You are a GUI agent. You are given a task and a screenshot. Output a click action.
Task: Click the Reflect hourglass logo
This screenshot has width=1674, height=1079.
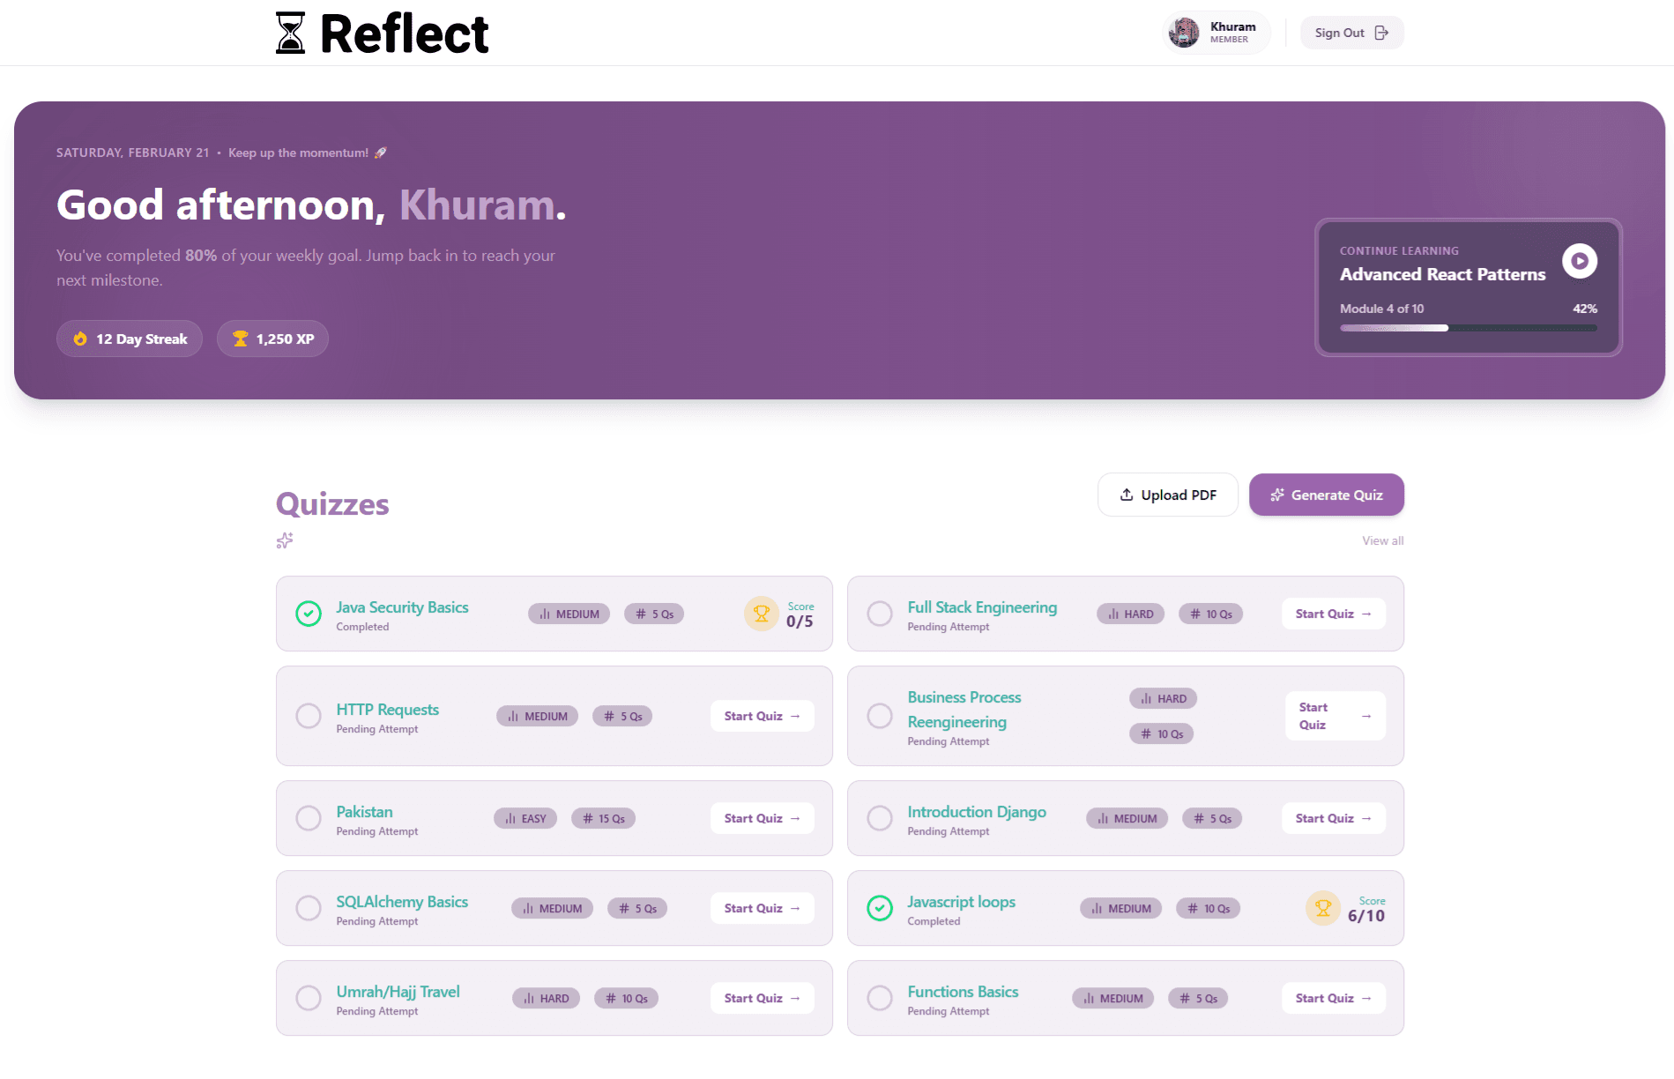click(x=290, y=32)
